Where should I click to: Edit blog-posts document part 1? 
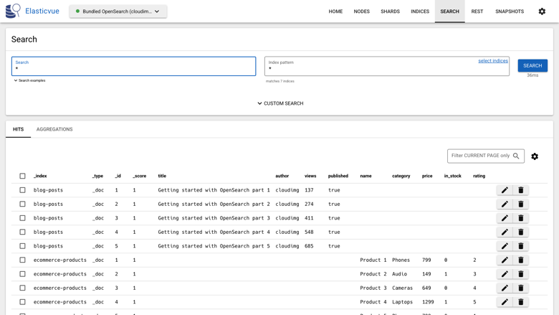point(505,190)
